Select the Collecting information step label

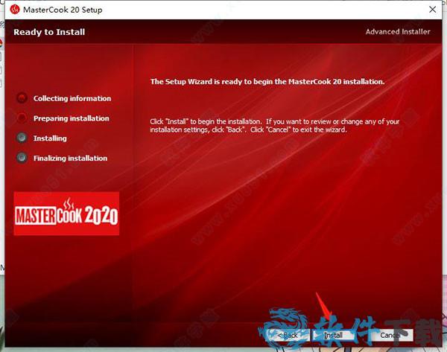[x=72, y=98]
